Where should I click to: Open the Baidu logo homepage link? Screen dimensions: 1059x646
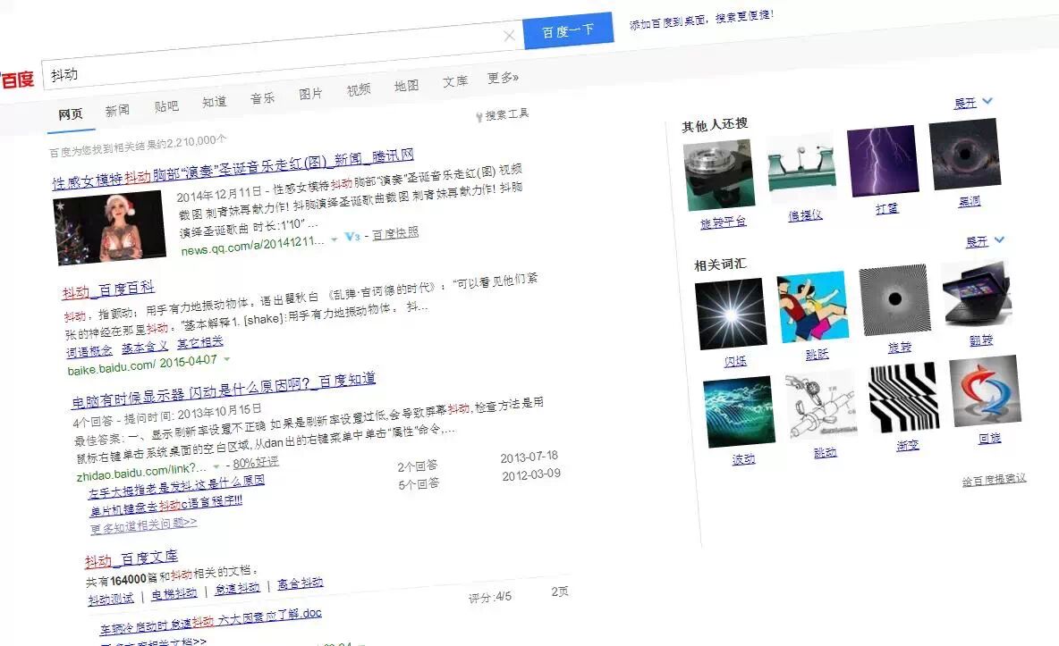(17, 80)
